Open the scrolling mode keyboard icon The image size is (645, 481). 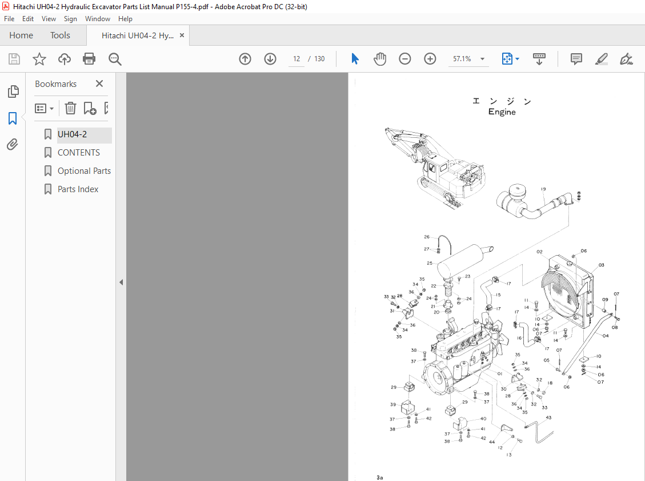tap(539, 59)
